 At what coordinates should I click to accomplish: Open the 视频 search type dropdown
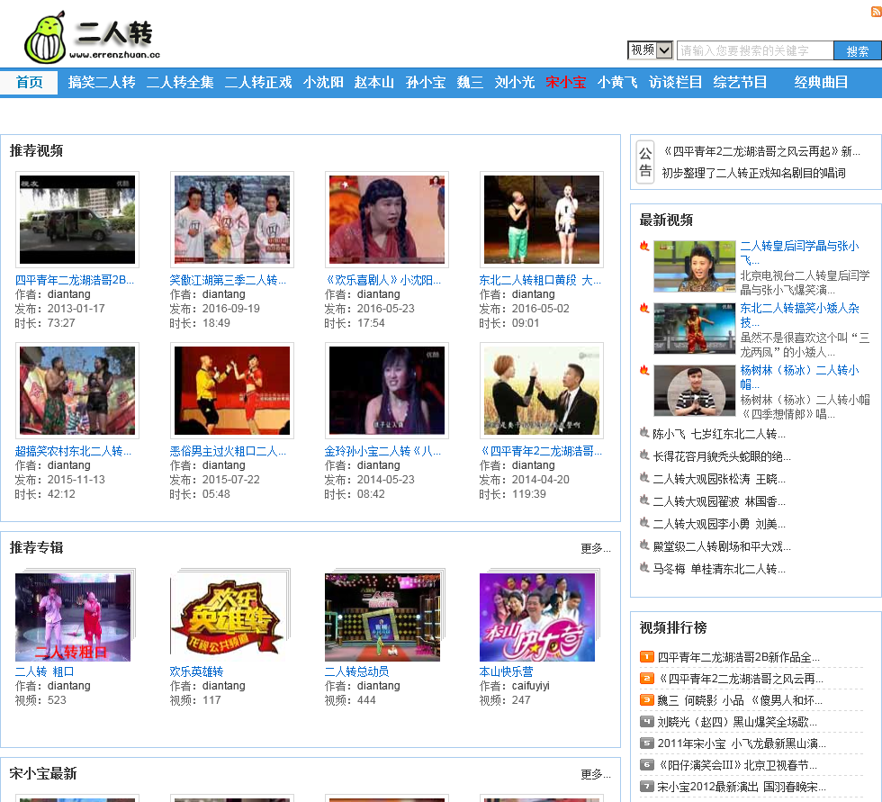[x=650, y=50]
